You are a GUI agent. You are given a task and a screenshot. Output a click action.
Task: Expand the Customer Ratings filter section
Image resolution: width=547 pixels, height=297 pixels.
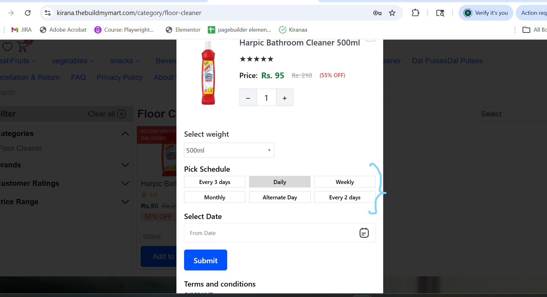[x=125, y=183]
